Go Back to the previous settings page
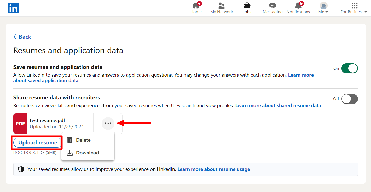371x192 pixels. pyautogui.click(x=22, y=37)
